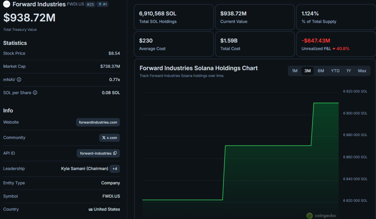
Task: Click the mNAV info icon
Action: coord(19,80)
